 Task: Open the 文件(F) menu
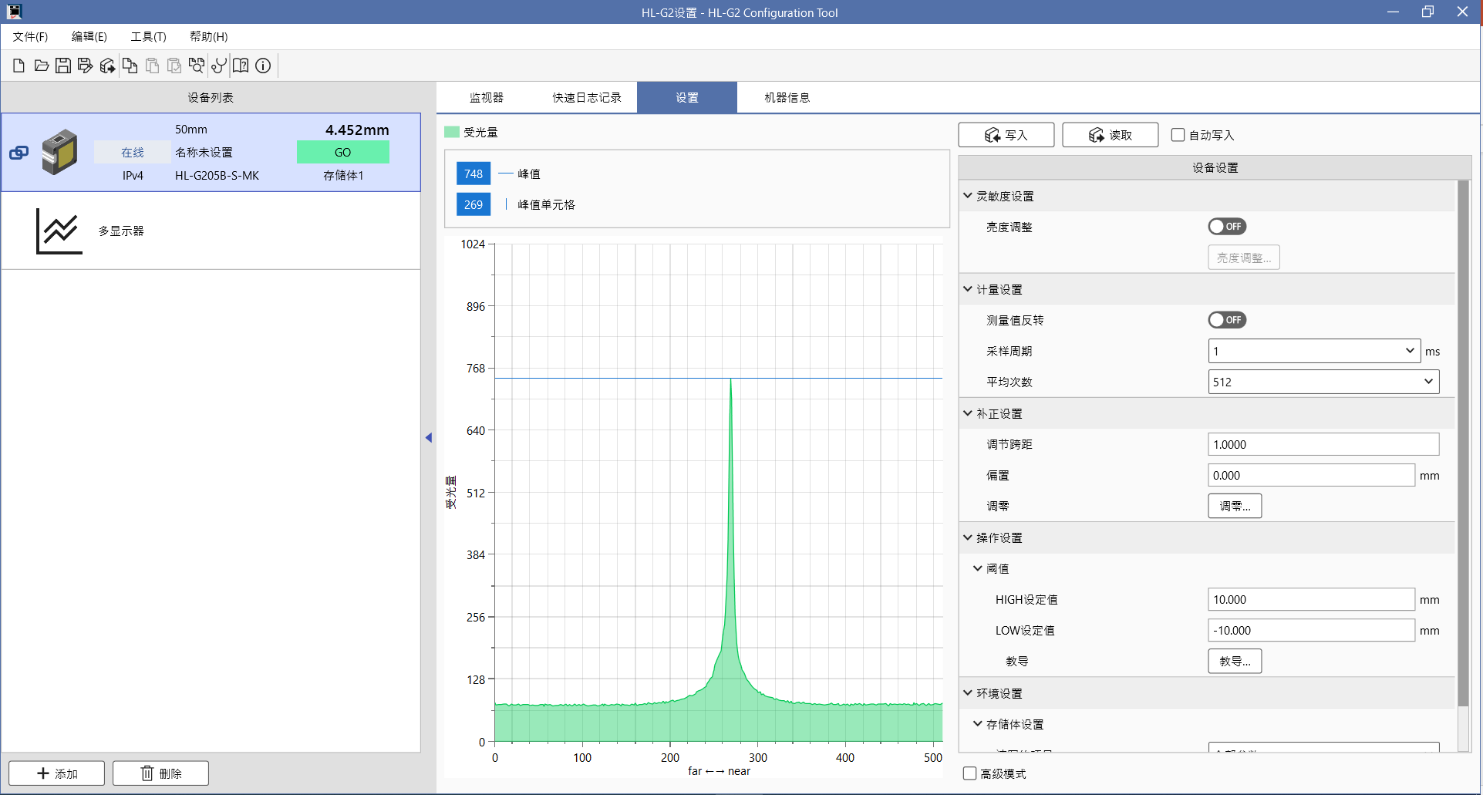pos(30,36)
